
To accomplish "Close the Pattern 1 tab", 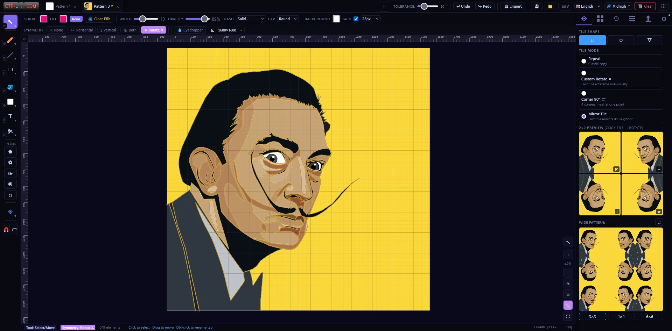I will pyautogui.click(x=75, y=7).
